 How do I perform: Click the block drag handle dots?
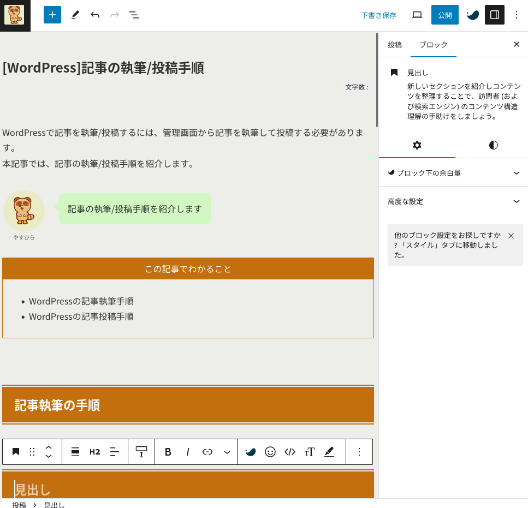pos(32,452)
